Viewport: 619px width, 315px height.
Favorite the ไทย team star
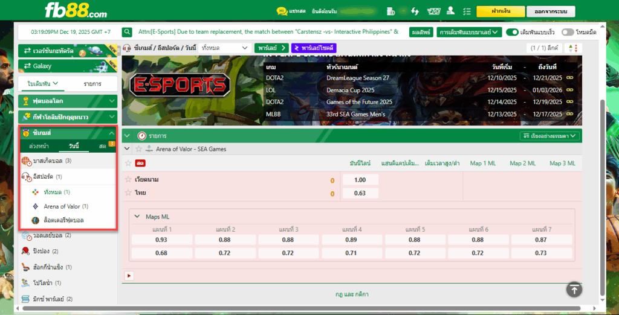(128, 192)
